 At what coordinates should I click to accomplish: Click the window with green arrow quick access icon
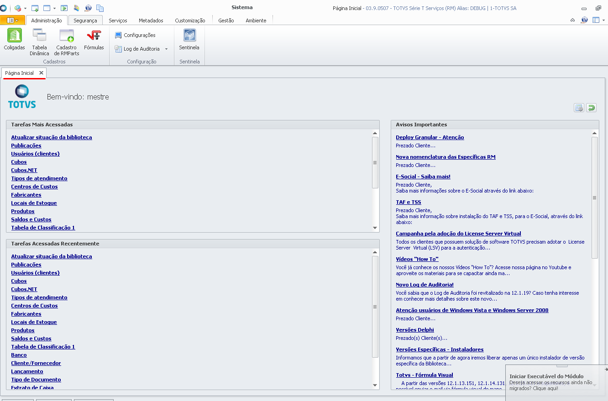coord(35,8)
